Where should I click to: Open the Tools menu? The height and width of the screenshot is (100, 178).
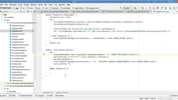[x=51, y=5]
